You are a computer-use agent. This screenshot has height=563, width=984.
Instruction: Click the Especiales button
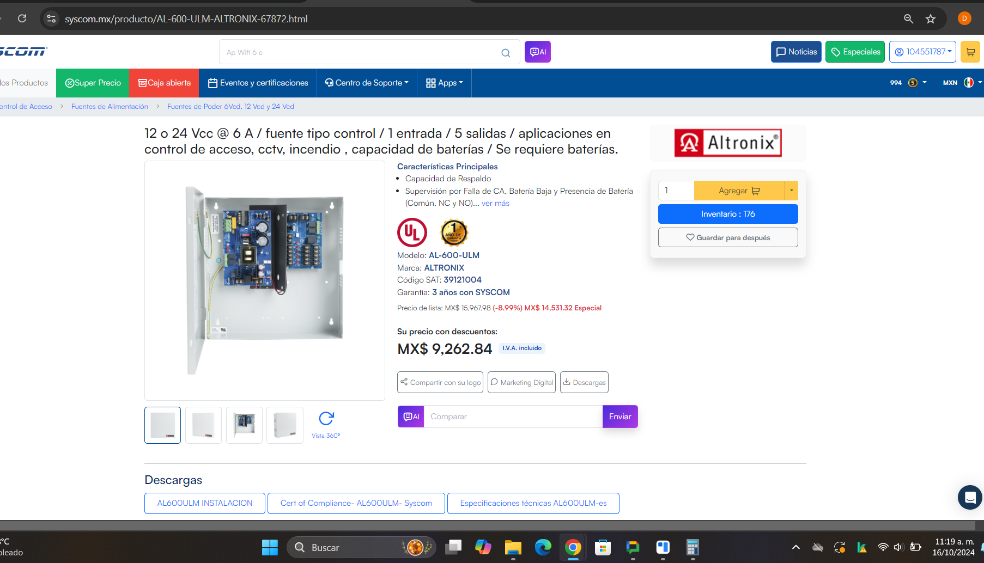855,52
